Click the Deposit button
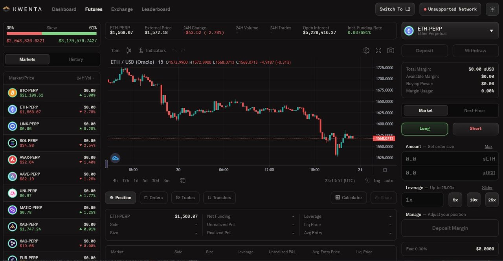503x261 pixels. pyautogui.click(x=424, y=51)
